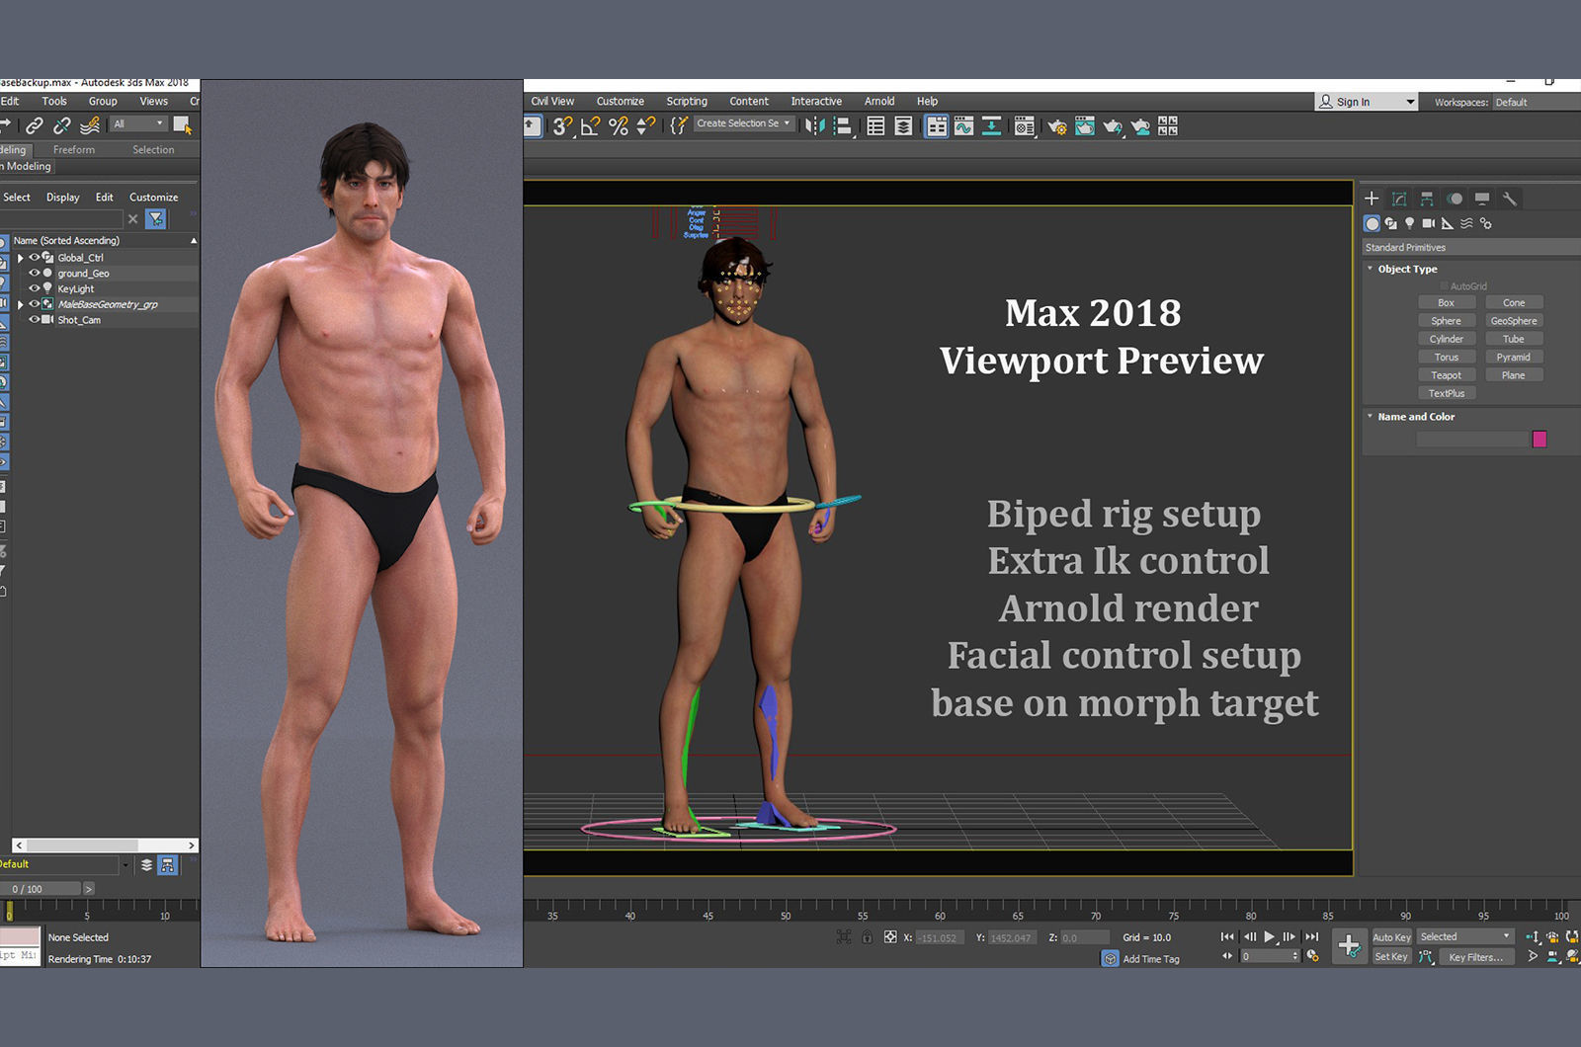Switch to the Motion panel tab
This screenshot has height=1047, width=1581.
(1455, 199)
